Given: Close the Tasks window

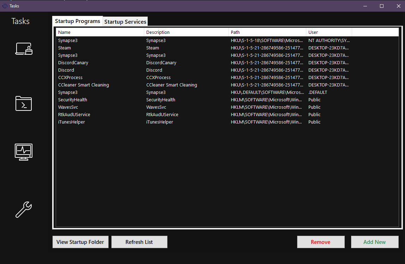Looking at the screenshot, I should (x=398, y=6).
